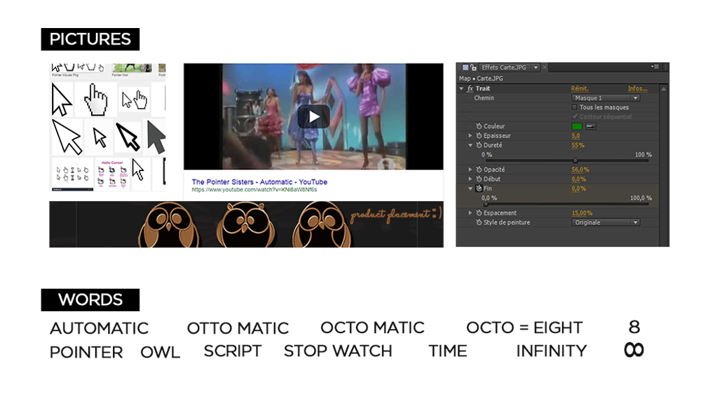Open the Style de peinture Originale dropdown

(x=606, y=223)
